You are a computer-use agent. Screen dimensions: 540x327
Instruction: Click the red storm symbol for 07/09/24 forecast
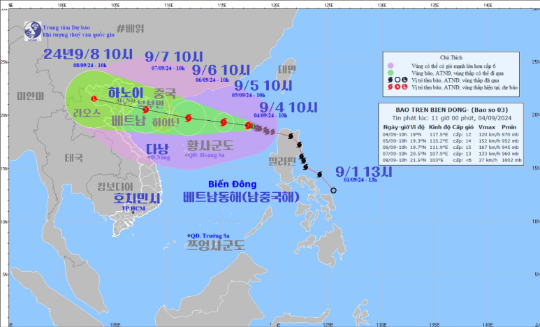[x=145, y=109]
